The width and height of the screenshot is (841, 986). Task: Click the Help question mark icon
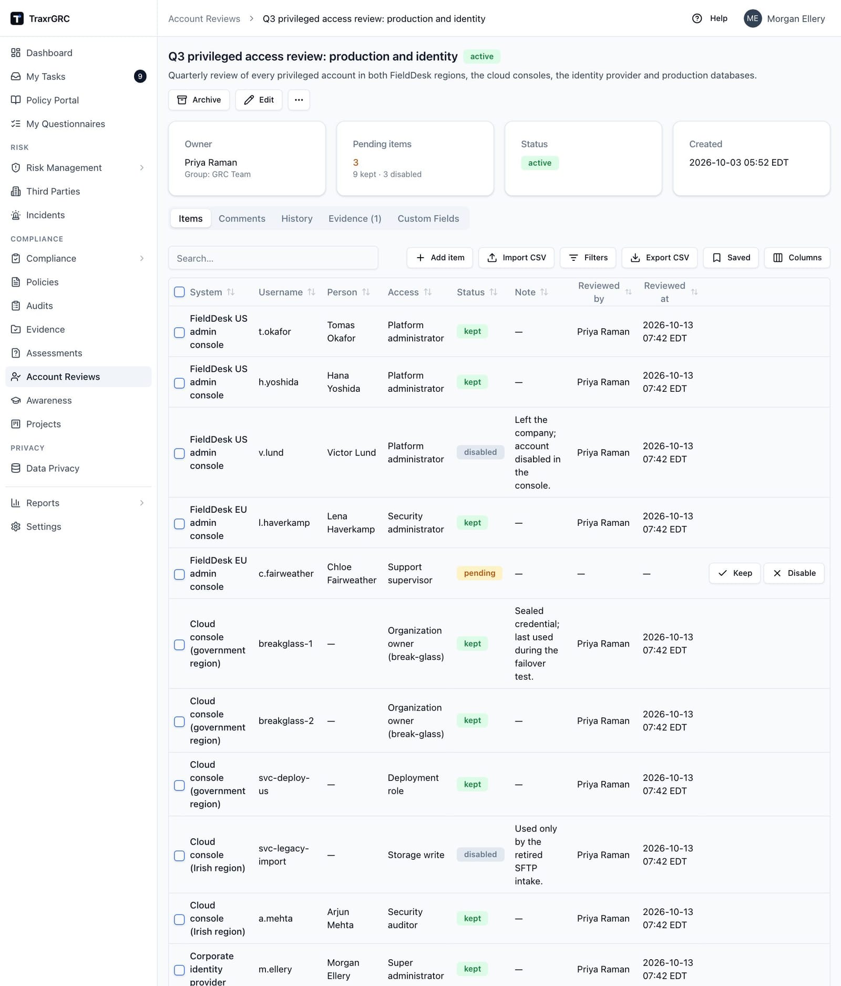coord(697,18)
